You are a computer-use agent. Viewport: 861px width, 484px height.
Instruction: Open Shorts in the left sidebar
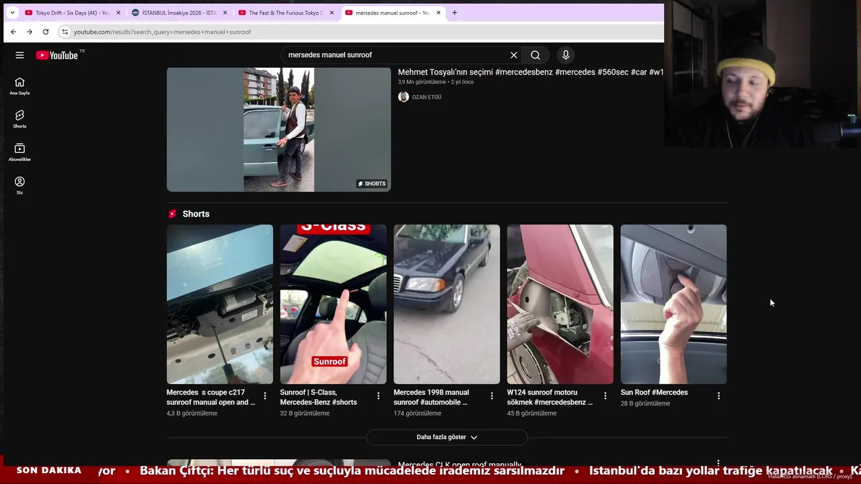20,120
